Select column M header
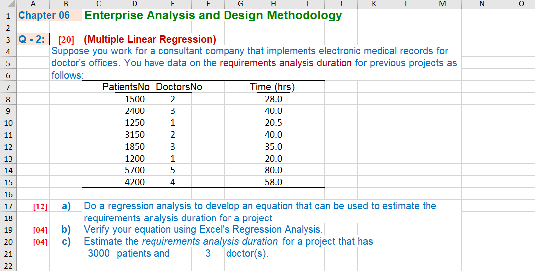The image size is (535, 271). tap(442, 4)
